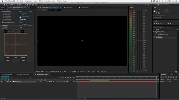Select the Rotation tool

pyautogui.click(x=10, y=5)
